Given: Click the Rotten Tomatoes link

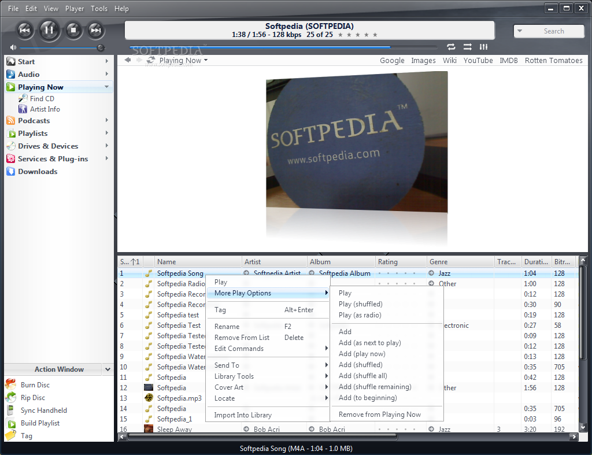Looking at the screenshot, I should (x=553, y=60).
